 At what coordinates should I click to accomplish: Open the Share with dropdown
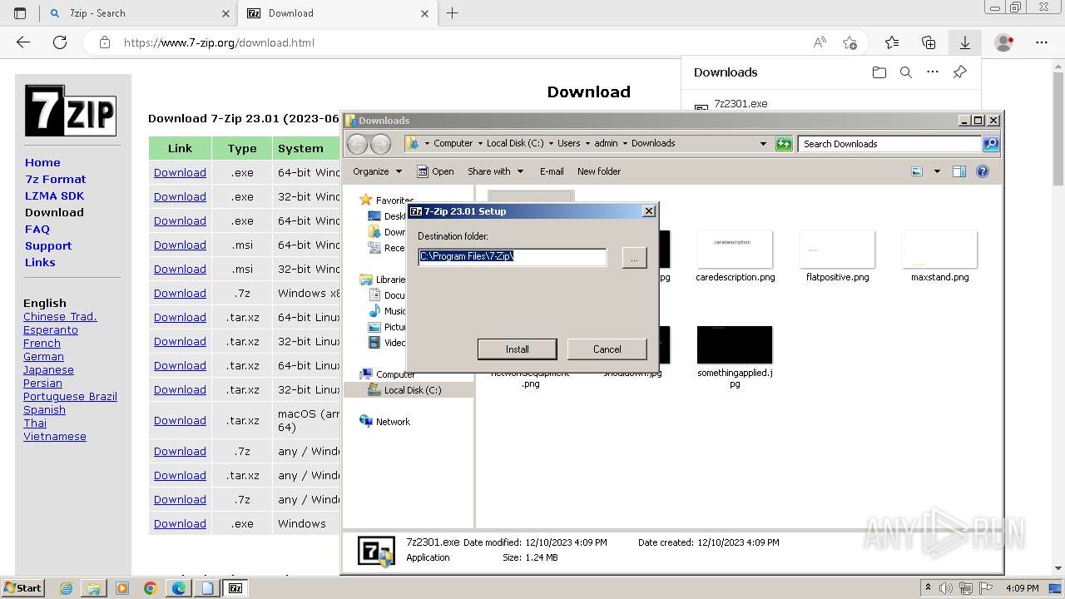(x=496, y=171)
